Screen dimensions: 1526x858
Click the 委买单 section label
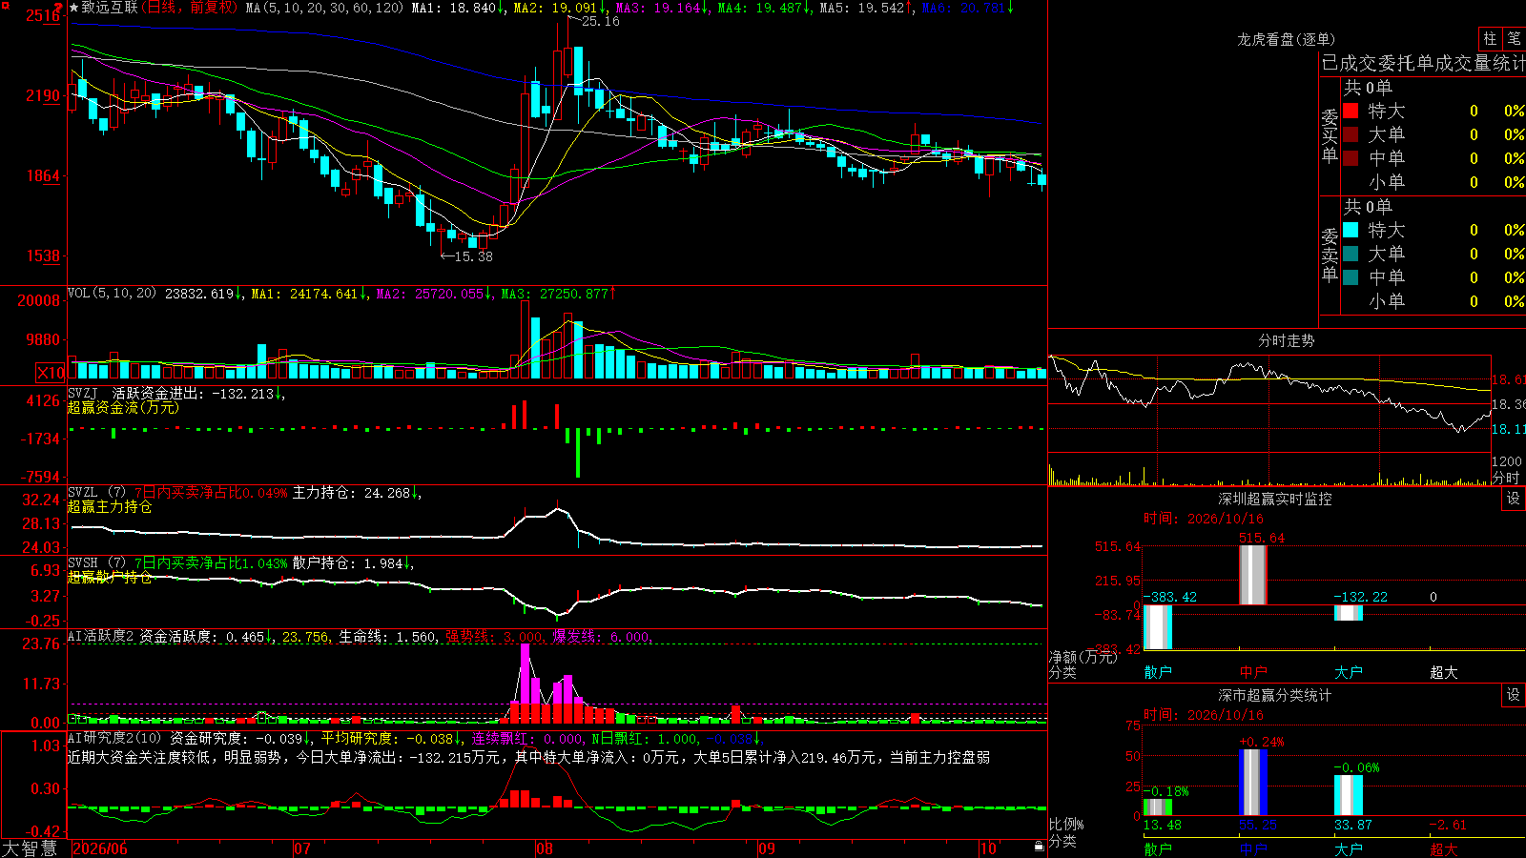[x=1330, y=135]
